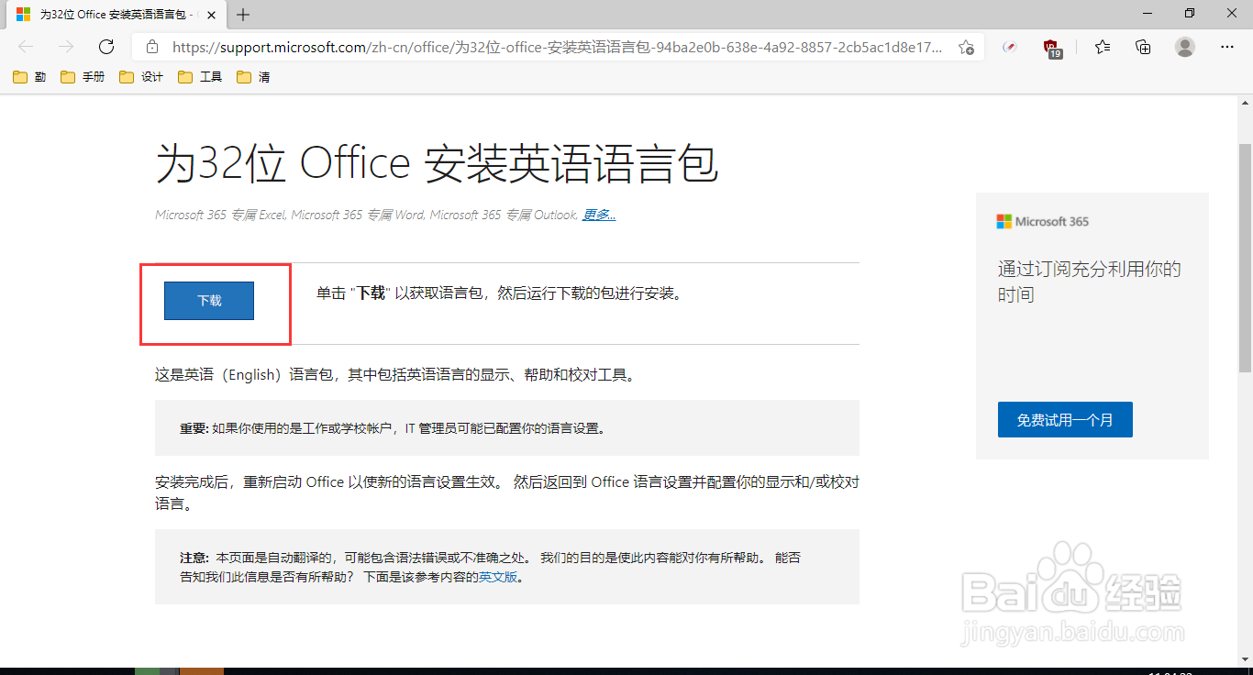Open the 设计 bookmarks folder

tap(142, 77)
